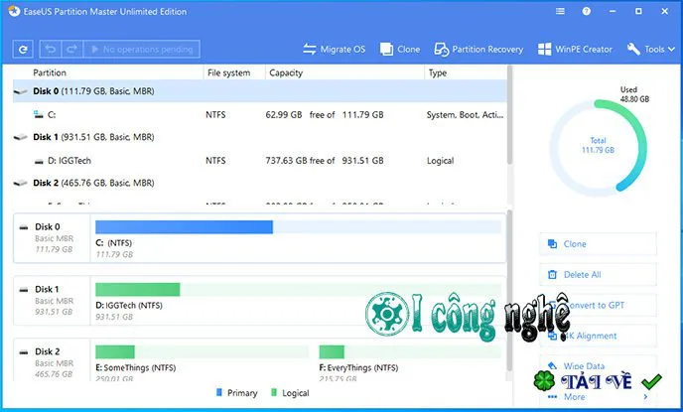Select Disk 2 header row in list
683x412 pixels.
[260, 183]
